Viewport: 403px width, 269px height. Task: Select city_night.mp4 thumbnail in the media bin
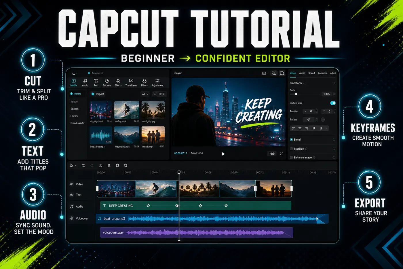[x=101, y=110]
